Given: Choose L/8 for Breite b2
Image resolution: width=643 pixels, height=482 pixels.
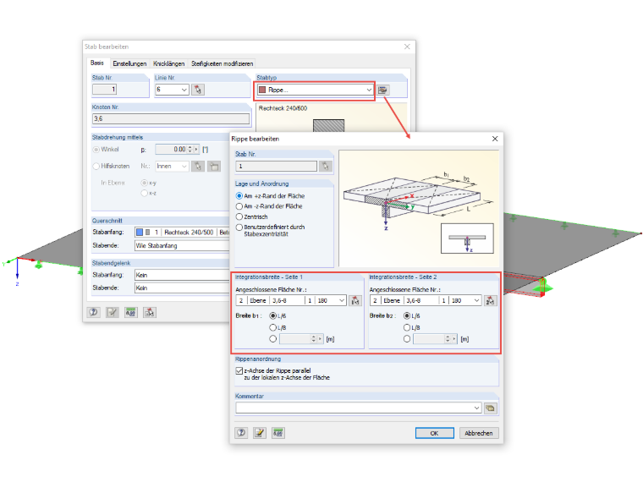Looking at the screenshot, I should (407, 327).
